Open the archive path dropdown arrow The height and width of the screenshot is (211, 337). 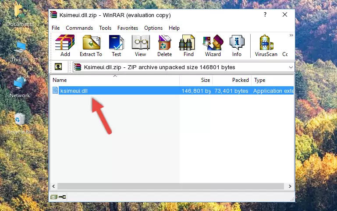[291, 67]
